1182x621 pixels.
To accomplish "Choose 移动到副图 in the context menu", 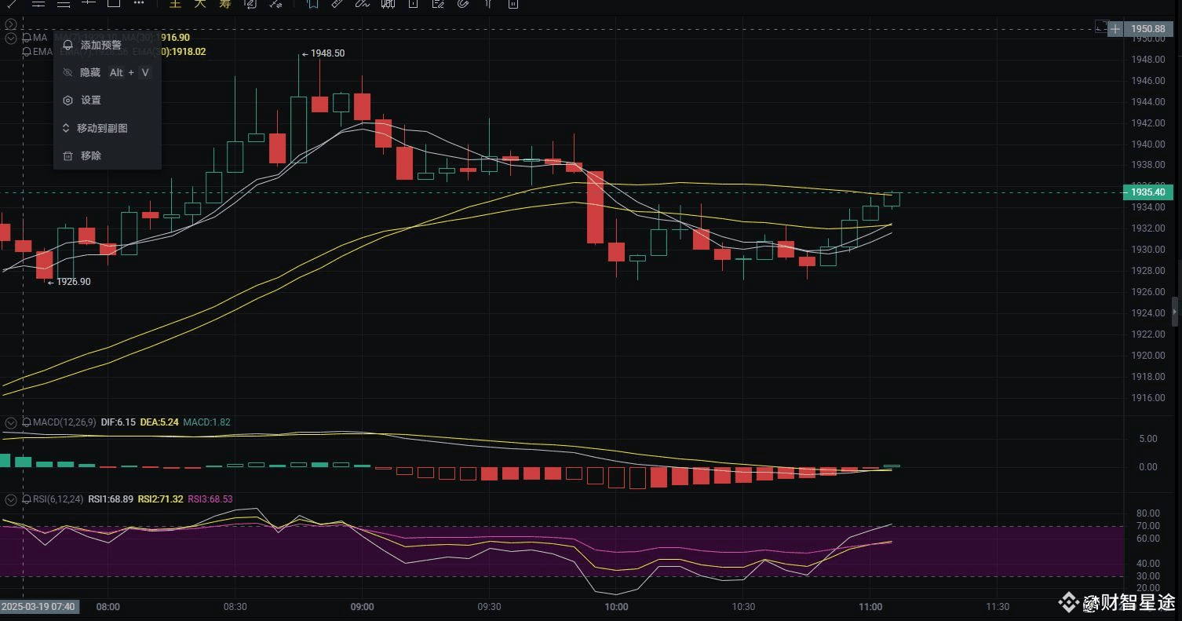I will pyautogui.click(x=102, y=127).
